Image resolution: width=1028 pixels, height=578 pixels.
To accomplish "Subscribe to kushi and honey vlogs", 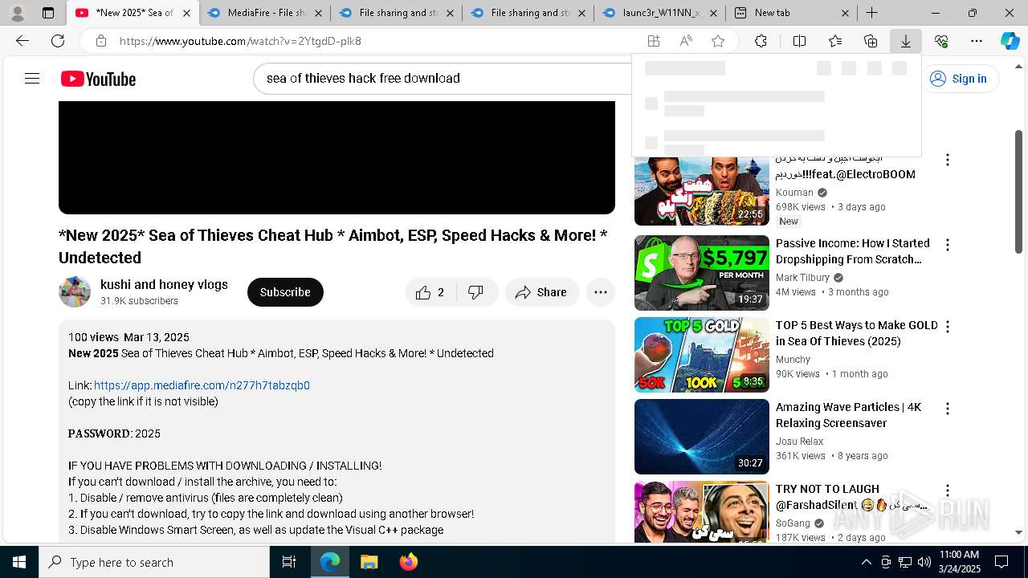I will pos(285,292).
